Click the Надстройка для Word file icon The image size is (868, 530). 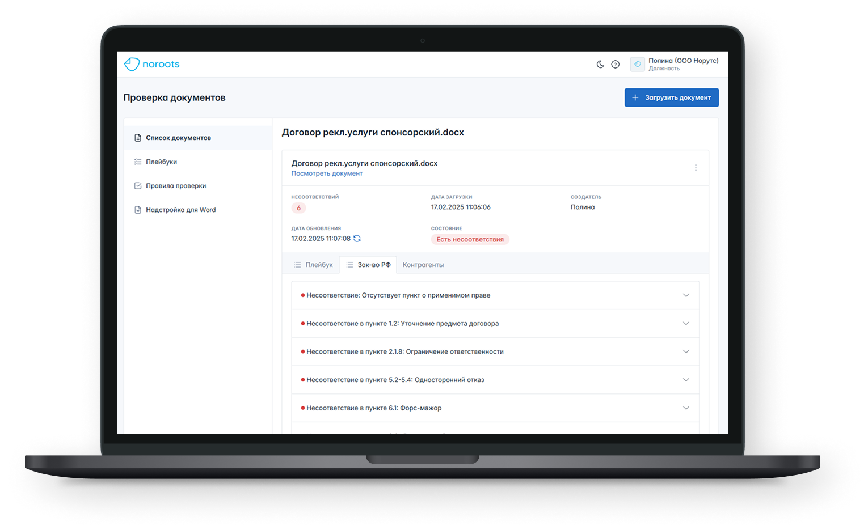click(x=137, y=210)
